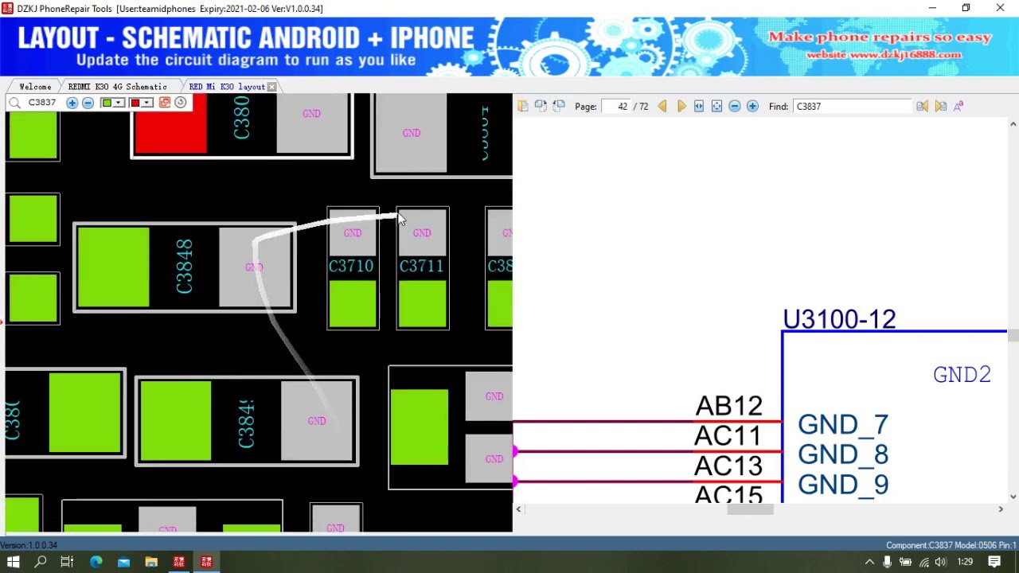Zoom in on the schematic PDF
The image size is (1019, 573).
(x=752, y=106)
